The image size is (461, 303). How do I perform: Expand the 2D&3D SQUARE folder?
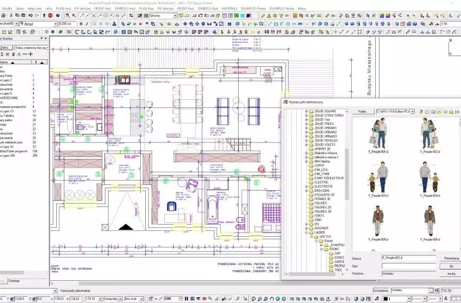pos(306,111)
